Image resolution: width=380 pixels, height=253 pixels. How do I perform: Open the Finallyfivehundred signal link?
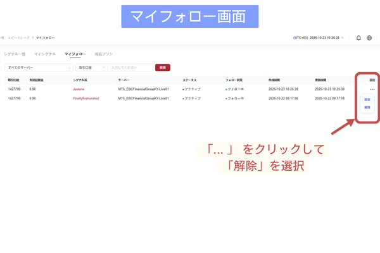[86, 98]
